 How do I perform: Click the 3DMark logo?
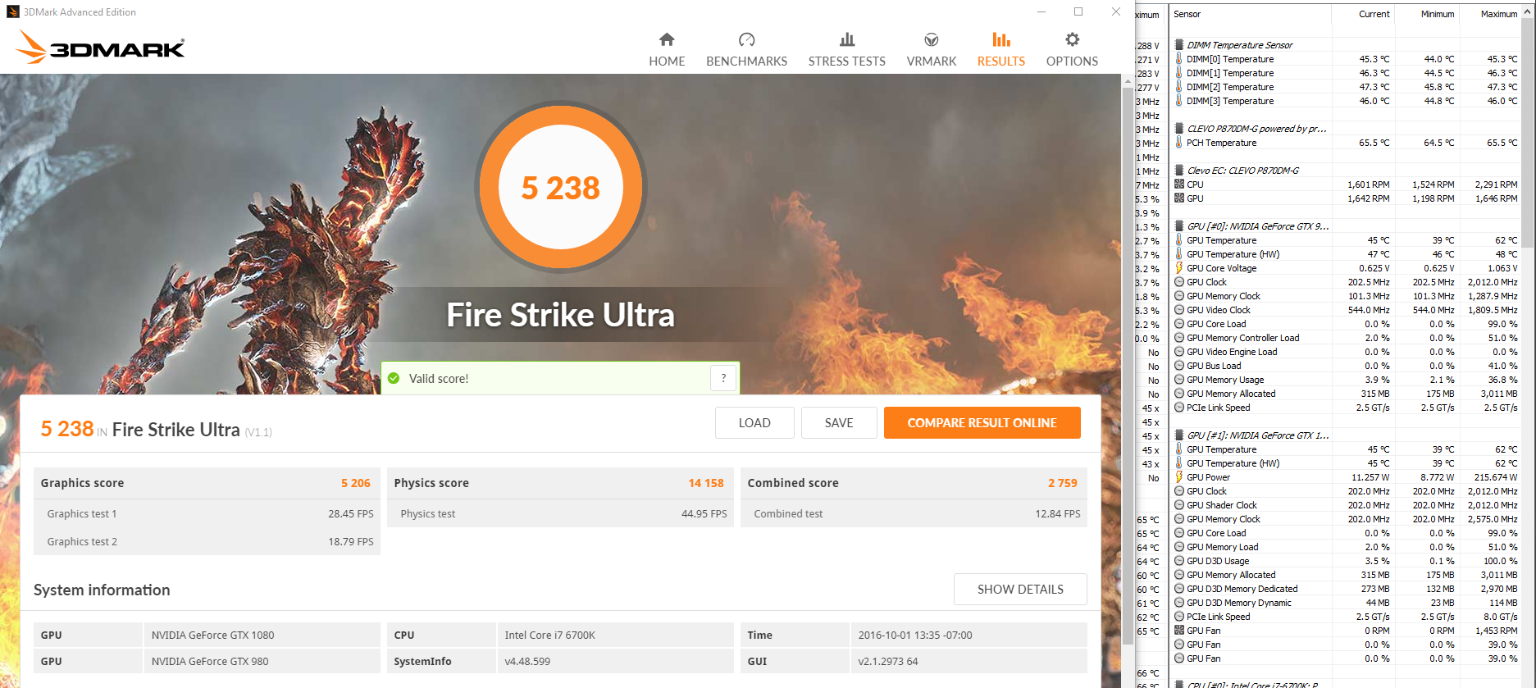(100, 47)
